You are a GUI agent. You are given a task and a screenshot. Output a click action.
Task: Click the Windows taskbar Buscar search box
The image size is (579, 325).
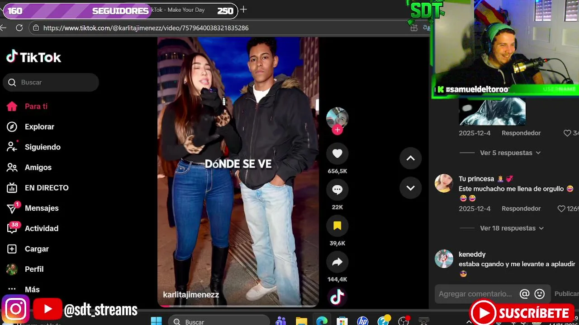point(219,321)
